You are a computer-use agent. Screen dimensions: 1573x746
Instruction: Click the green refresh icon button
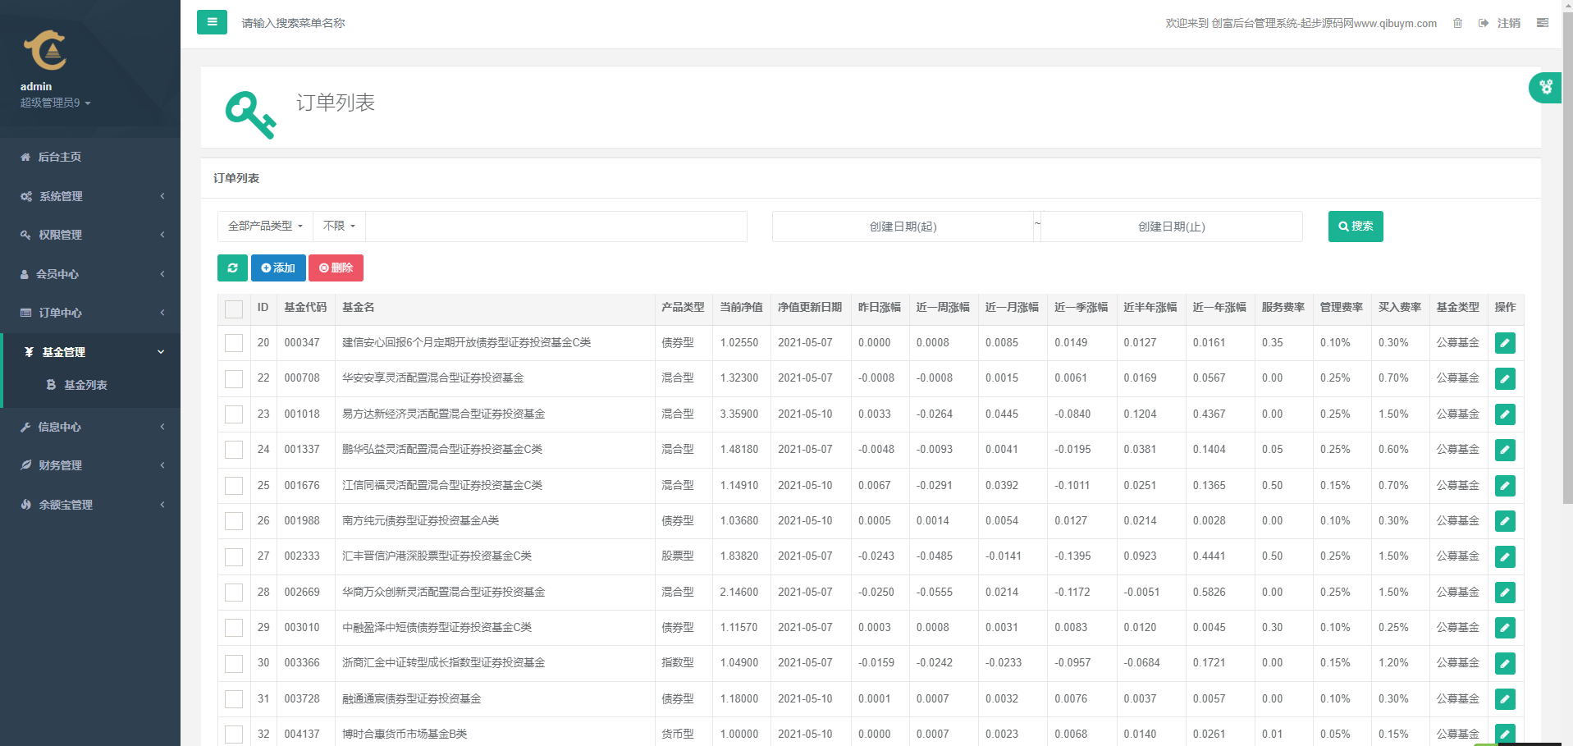tap(232, 268)
